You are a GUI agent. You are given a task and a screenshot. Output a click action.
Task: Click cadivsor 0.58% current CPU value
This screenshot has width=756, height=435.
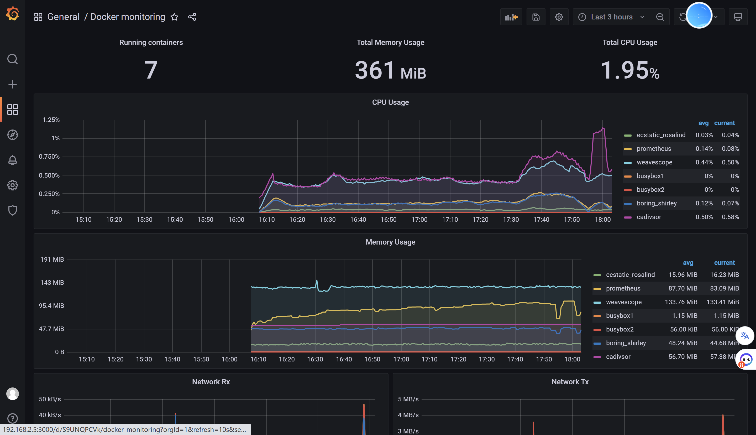pyautogui.click(x=730, y=217)
